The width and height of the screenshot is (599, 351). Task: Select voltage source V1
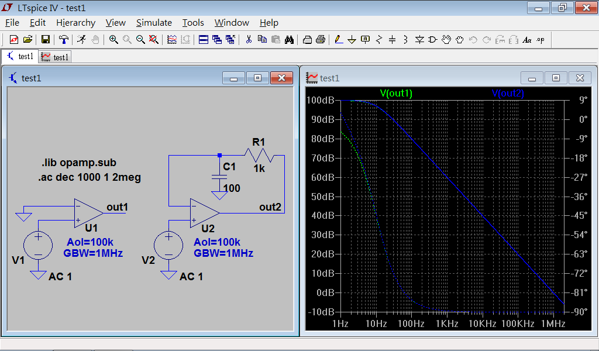[38, 245]
